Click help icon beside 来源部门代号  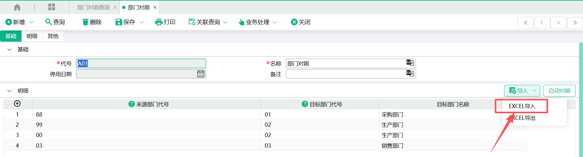[131, 104]
